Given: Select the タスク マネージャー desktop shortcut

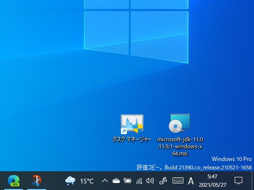Looking at the screenshot, I should pyautogui.click(x=132, y=124).
